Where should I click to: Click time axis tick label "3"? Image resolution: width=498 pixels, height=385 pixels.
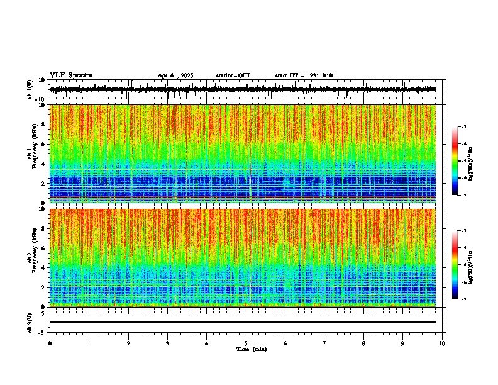pyautogui.click(x=167, y=343)
